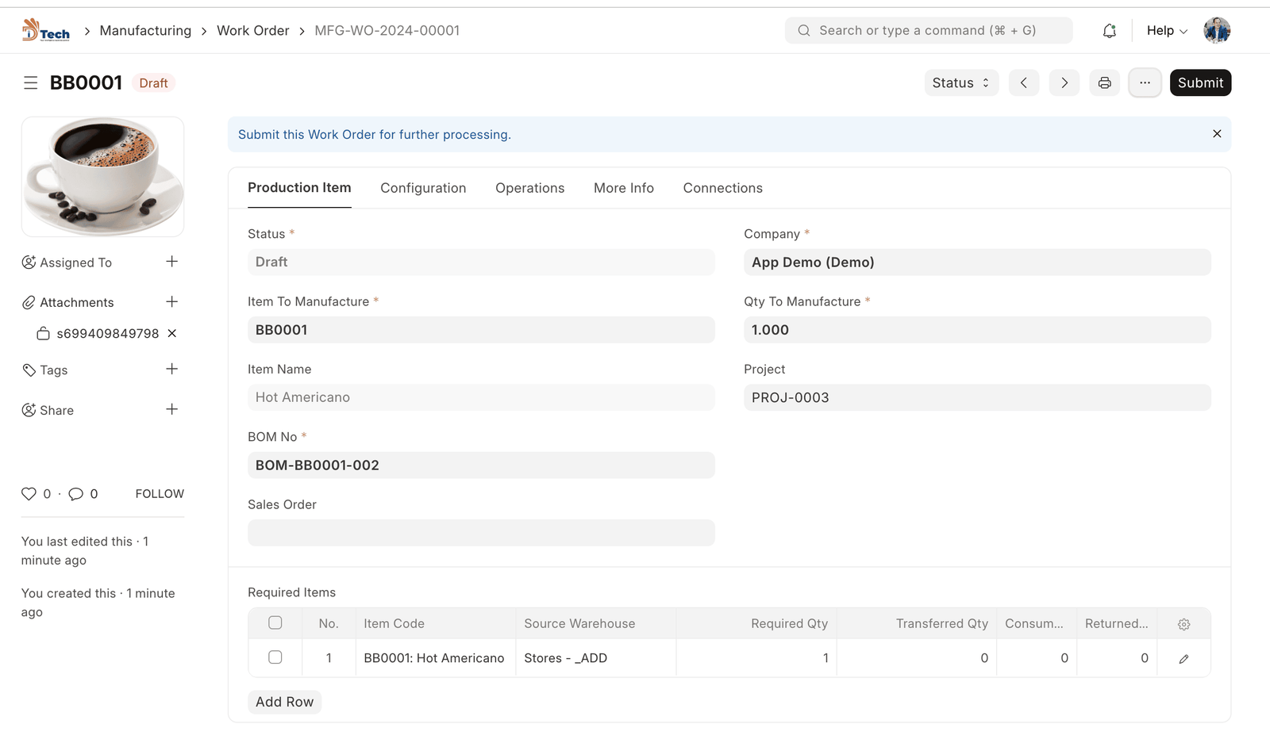Open the Configuration tab
The width and height of the screenshot is (1270, 747).
tap(423, 188)
